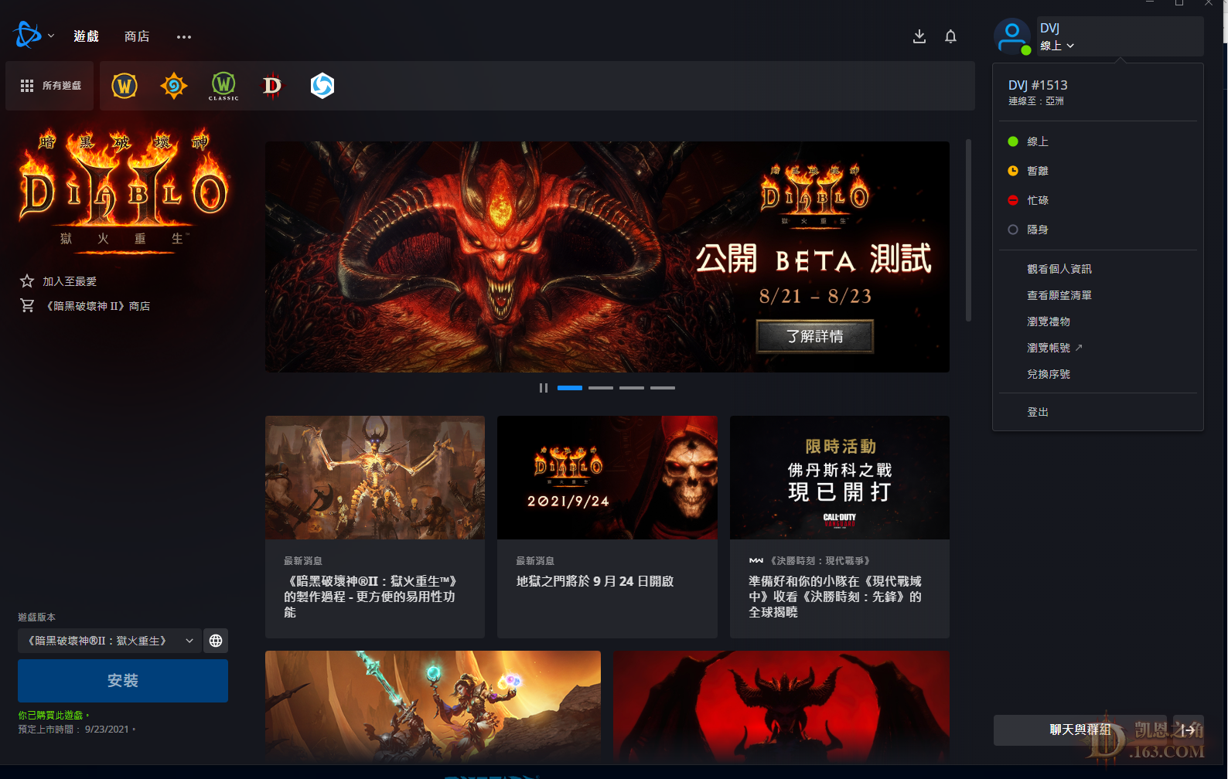Screen dimensions: 1228x779
Task: Open the red Diablo demon artwork card
Action: point(781,706)
